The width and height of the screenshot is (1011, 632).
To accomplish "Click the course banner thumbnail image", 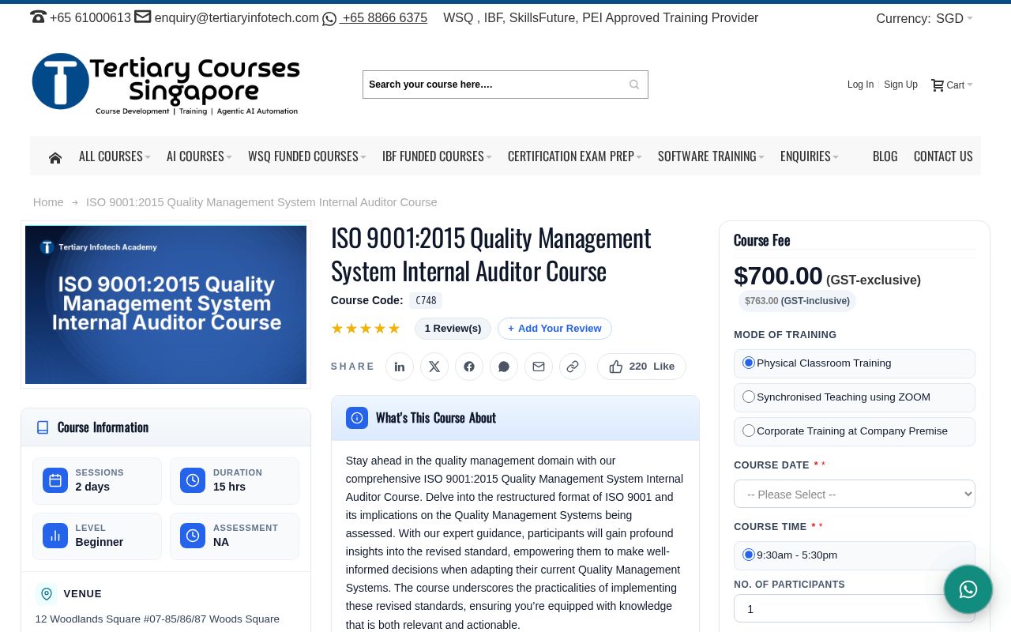I will click(x=166, y=305).
